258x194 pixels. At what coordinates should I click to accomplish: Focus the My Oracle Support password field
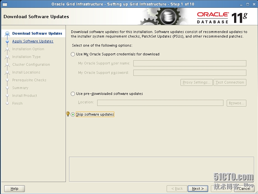(190, 73)
